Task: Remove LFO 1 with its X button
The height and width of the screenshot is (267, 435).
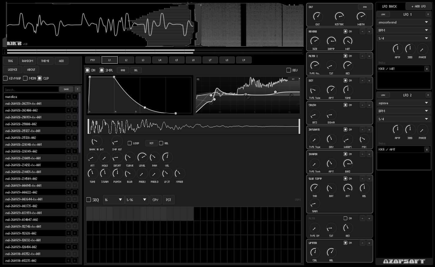Action: click(428, 14)
